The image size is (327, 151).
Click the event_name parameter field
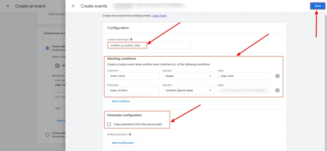[x=133, y=76]
